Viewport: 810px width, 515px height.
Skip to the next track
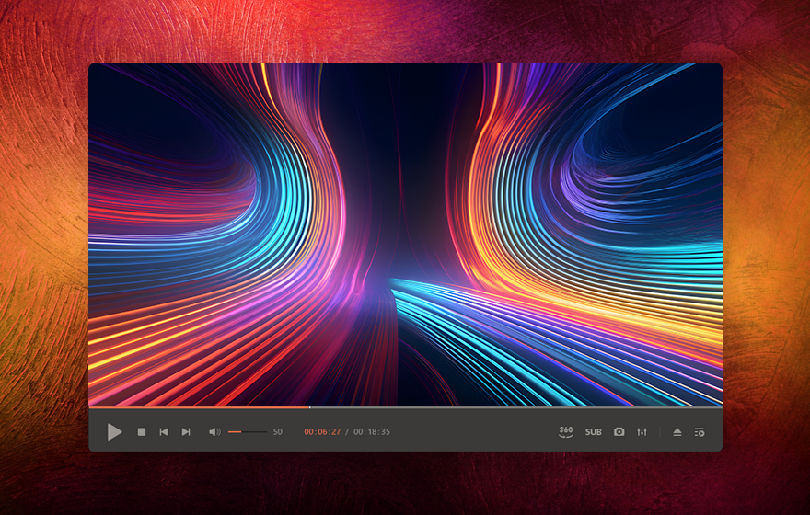coord(186,432)
